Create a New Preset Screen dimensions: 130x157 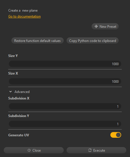coord(105,26)
